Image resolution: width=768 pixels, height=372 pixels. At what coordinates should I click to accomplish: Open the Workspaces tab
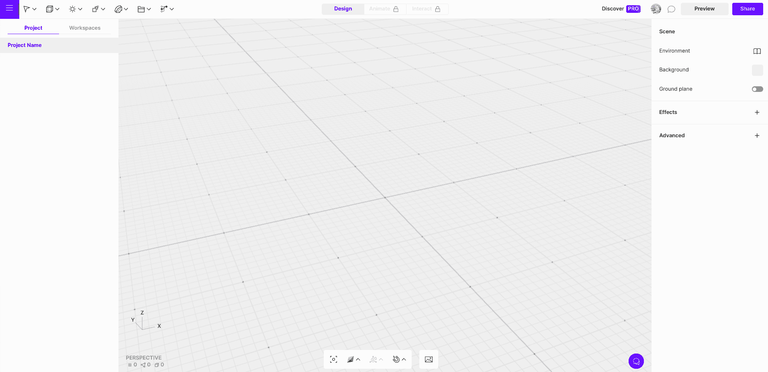(85, 28)
